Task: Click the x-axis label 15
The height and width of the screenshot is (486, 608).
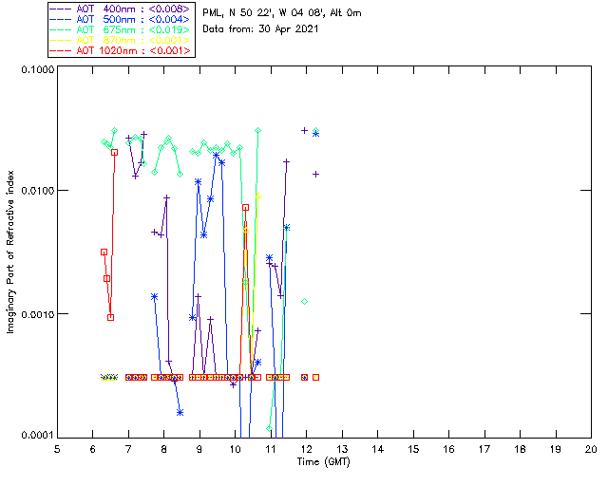Action: (413, 449)
